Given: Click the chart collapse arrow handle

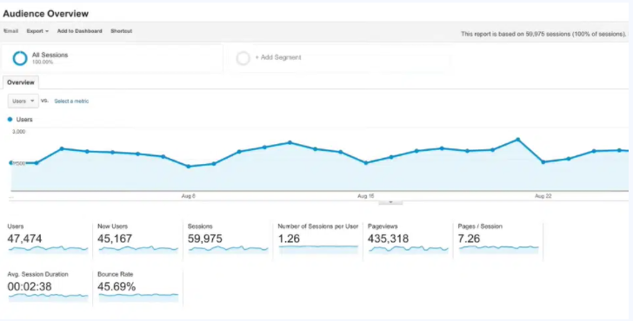Looking at the screenshot, I should [x=390, y=202].
